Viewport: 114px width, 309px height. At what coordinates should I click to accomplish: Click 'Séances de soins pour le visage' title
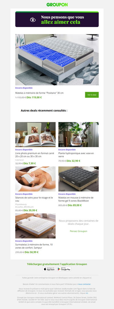(x=34, y=199)
